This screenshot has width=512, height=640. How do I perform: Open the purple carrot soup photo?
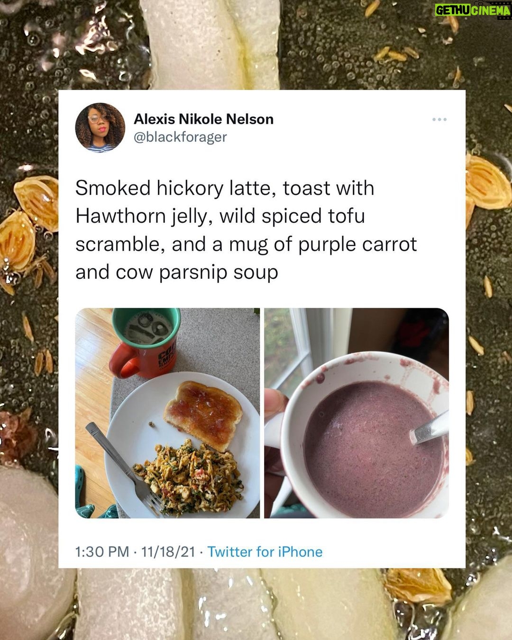tap(357, 413)
